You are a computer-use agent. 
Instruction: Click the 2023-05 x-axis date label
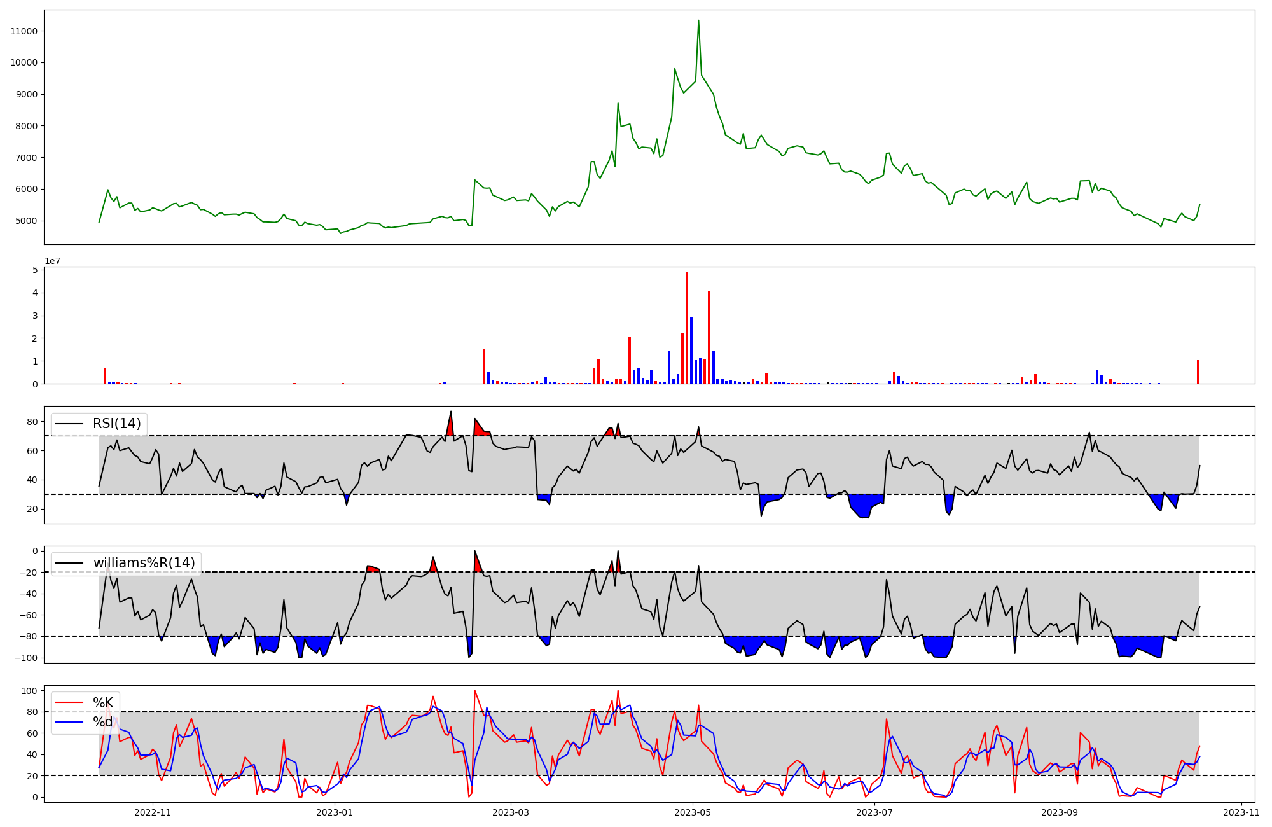coord(693,812)
